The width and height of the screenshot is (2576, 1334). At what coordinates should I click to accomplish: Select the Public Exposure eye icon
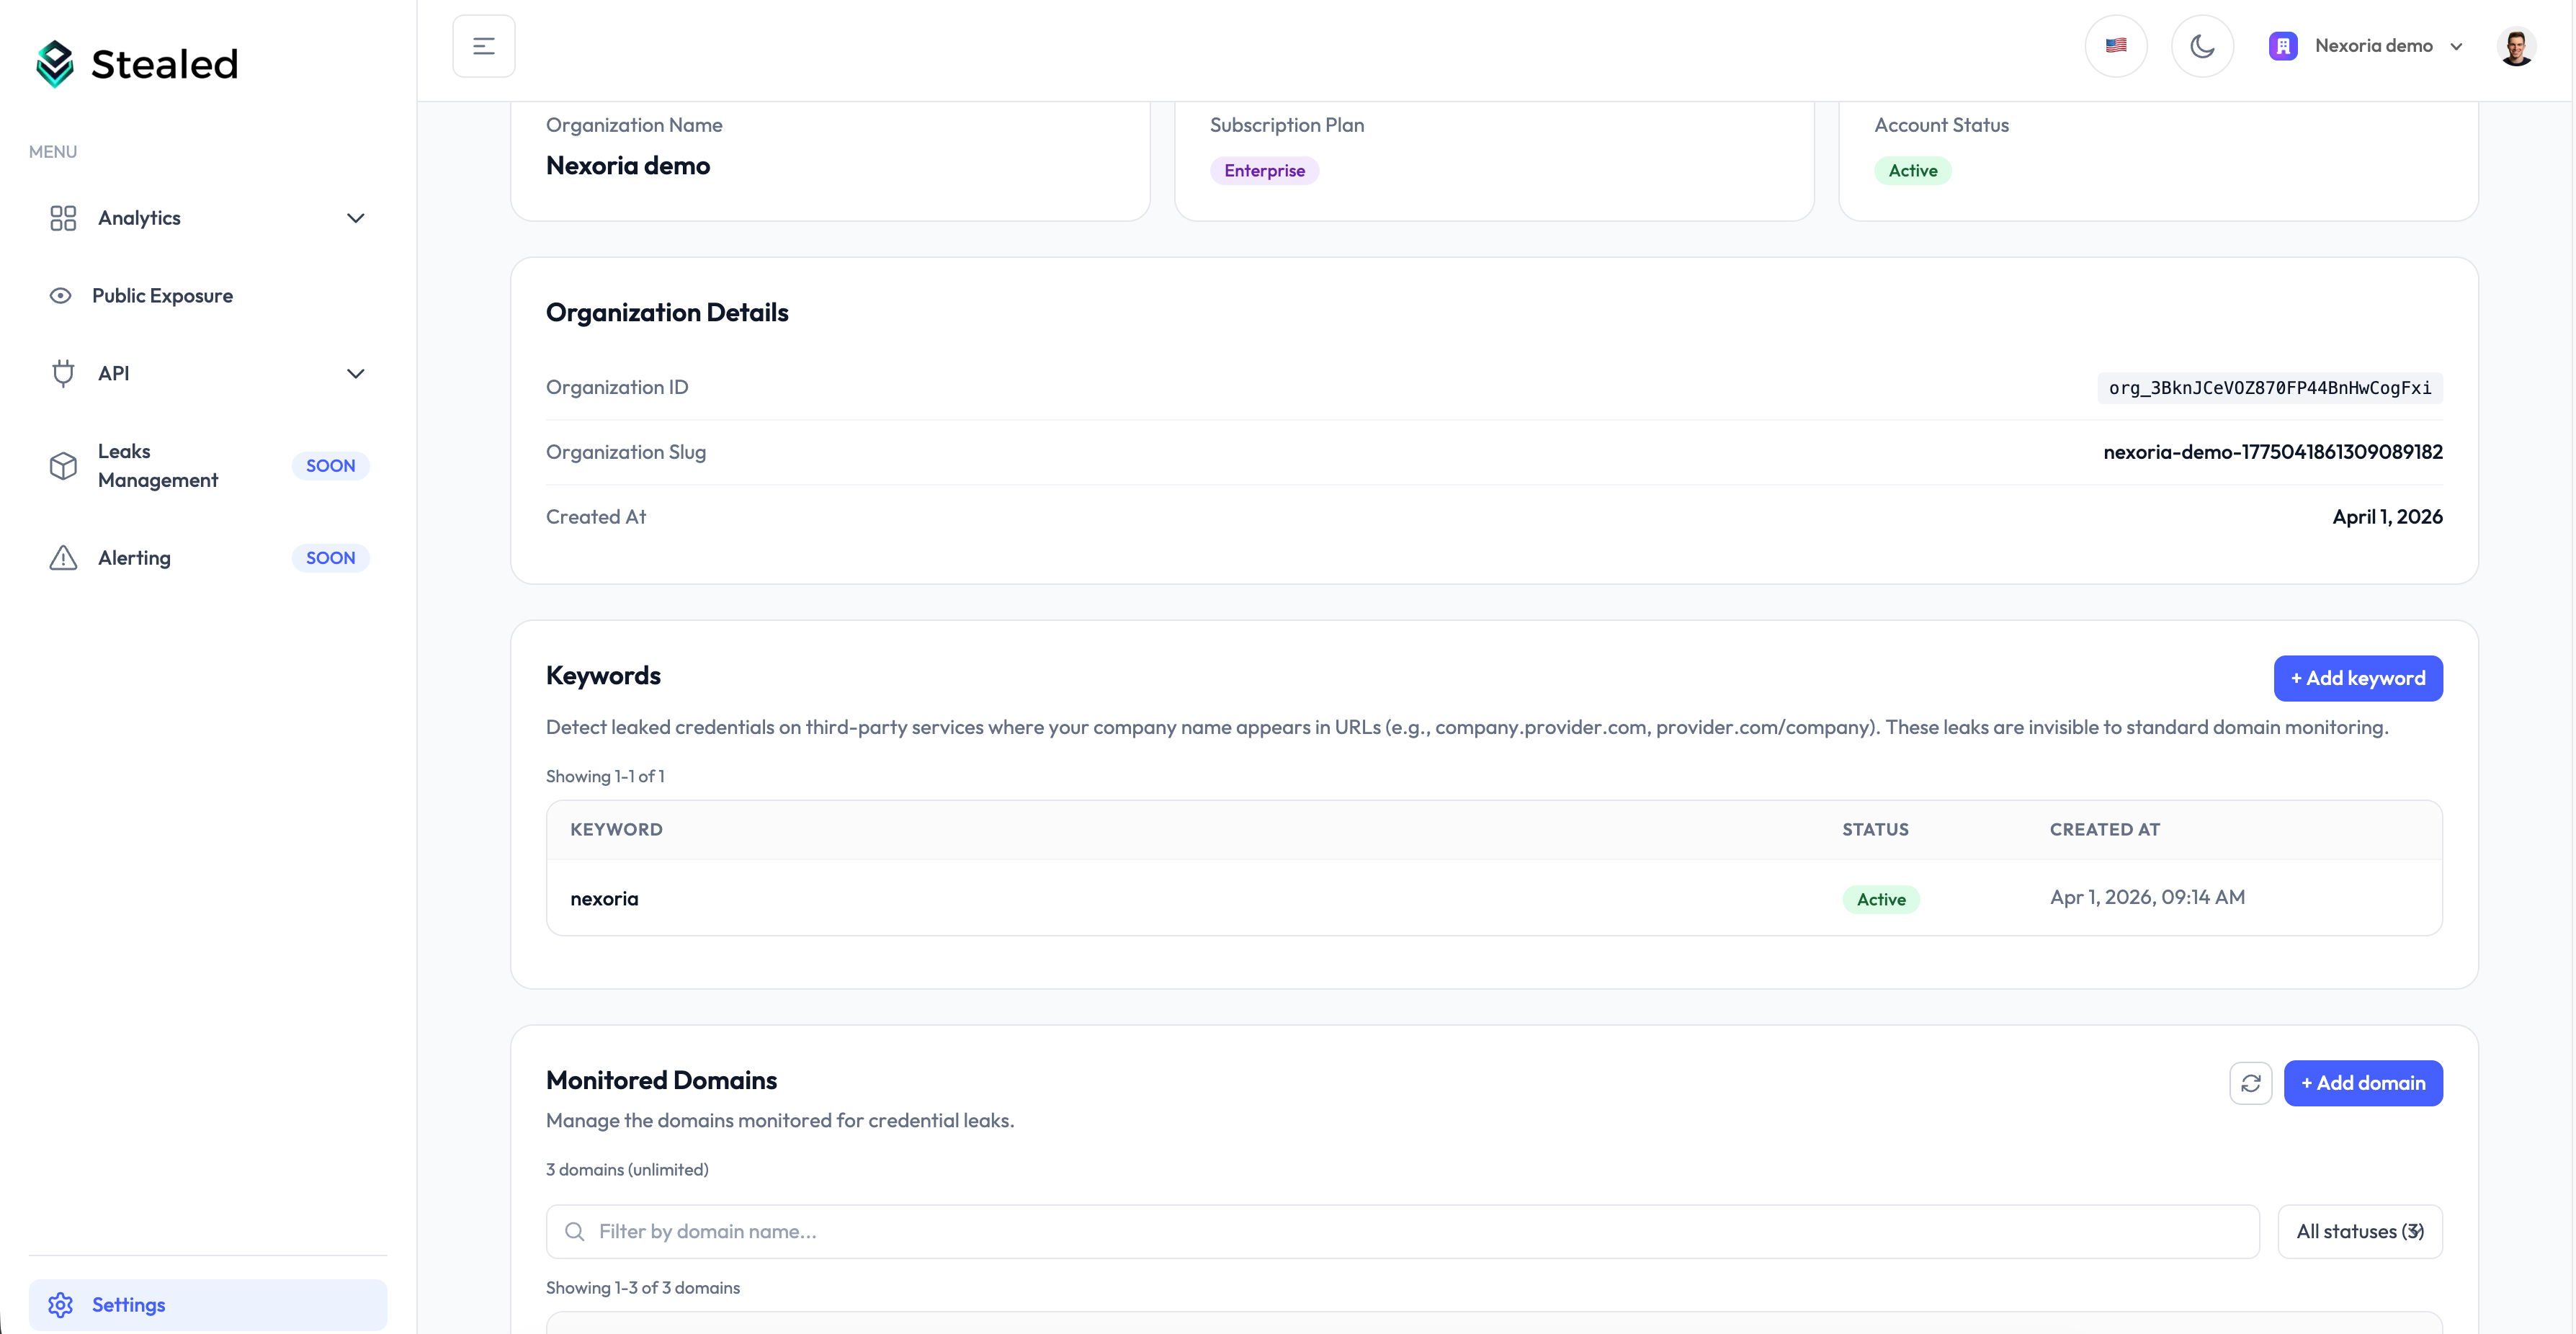click(62, 295)
